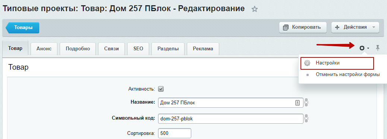Click the Действия button
The width and height of the screenshot is (387, 139).
(355, 27)
